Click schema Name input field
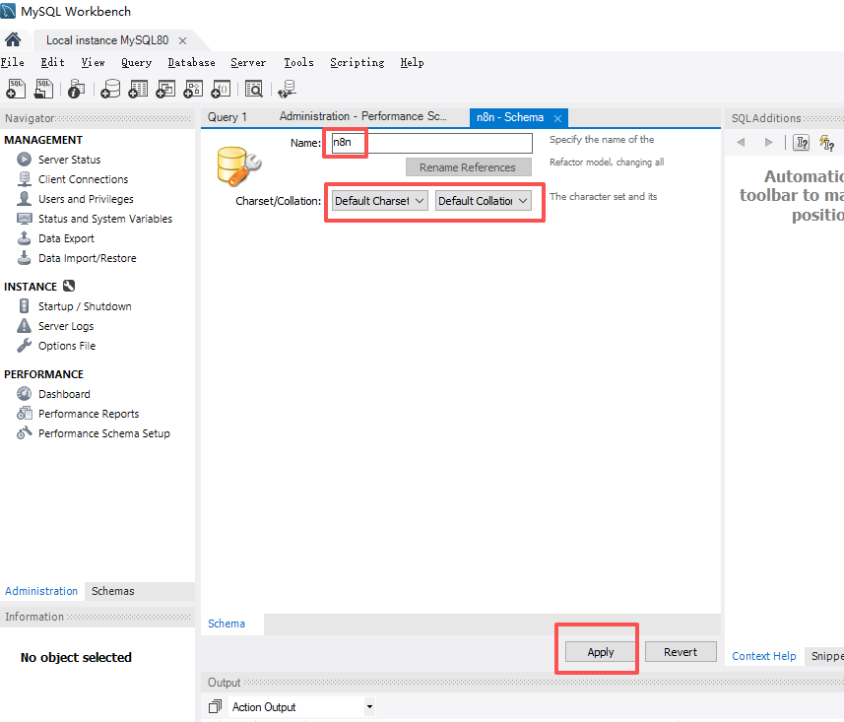This screenshot has height=722, width=844. click(x=431, y=143)
